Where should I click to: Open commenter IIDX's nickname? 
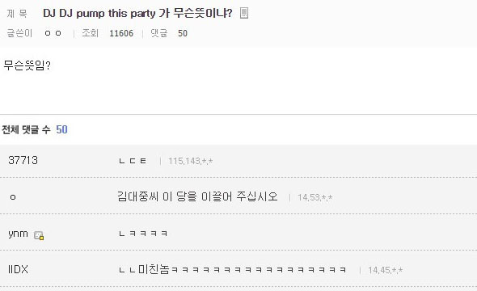tap(18, 269)
